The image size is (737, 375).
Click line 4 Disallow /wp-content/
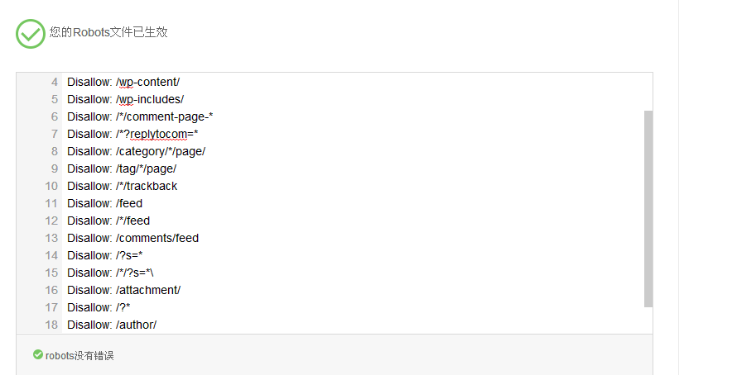coord(123,82)
